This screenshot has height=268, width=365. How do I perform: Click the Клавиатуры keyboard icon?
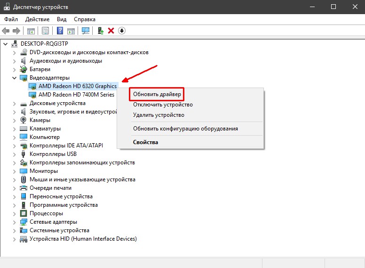pos(24,129)
